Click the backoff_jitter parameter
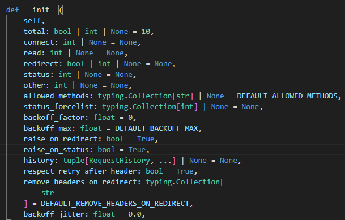The width and height of the screenshot is (345, 220). pos(54,214)
